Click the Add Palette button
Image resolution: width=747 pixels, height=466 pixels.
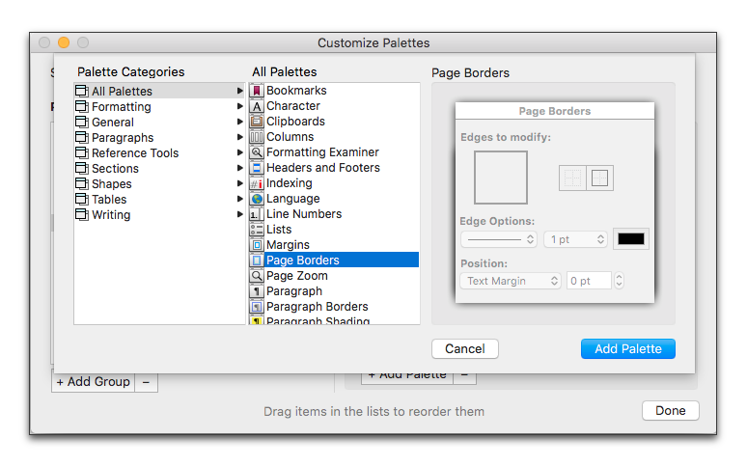628,349
